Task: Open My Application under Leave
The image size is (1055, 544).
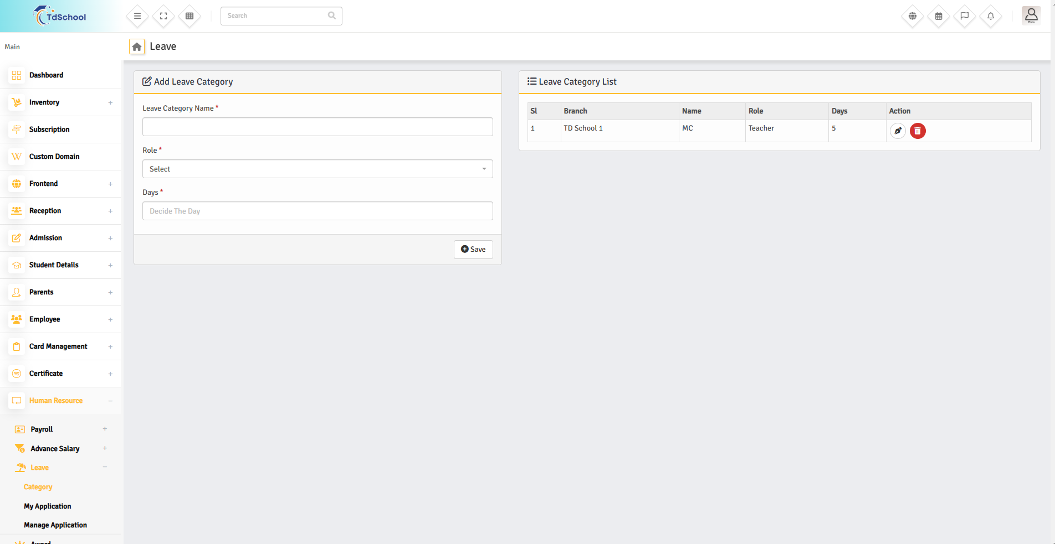Action: pos(48,506)
